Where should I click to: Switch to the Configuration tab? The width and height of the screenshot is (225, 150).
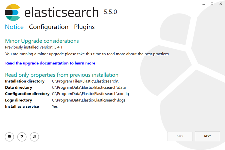tap(49, 27)
